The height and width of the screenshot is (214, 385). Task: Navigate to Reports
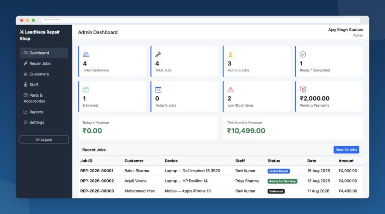[44, 112]
